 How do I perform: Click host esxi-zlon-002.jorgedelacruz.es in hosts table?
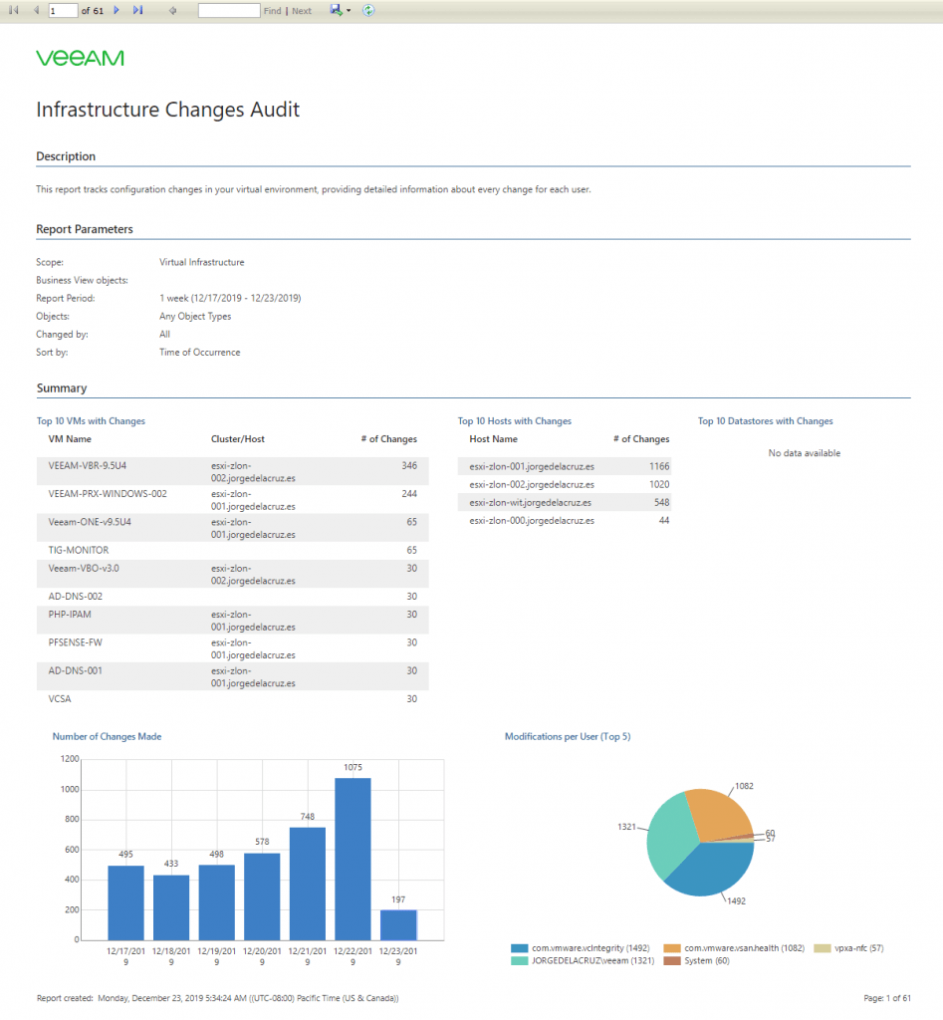click(x=532, y=485)
